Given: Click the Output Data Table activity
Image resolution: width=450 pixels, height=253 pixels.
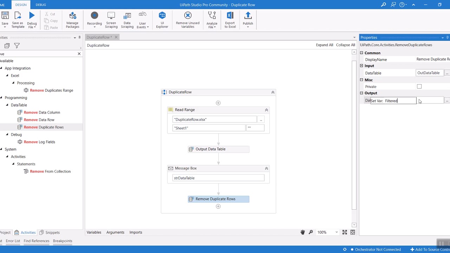Looking at the screenshot, I should pyautogui.click(x=218, y=149).
